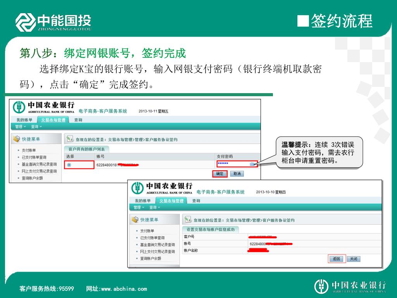Click 账户名称 row label in lower window
This screenshot has height=298, width=397.
coord(191,250)
